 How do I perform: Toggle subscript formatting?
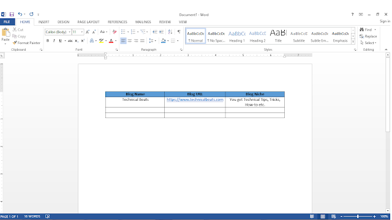coord(77,41)
